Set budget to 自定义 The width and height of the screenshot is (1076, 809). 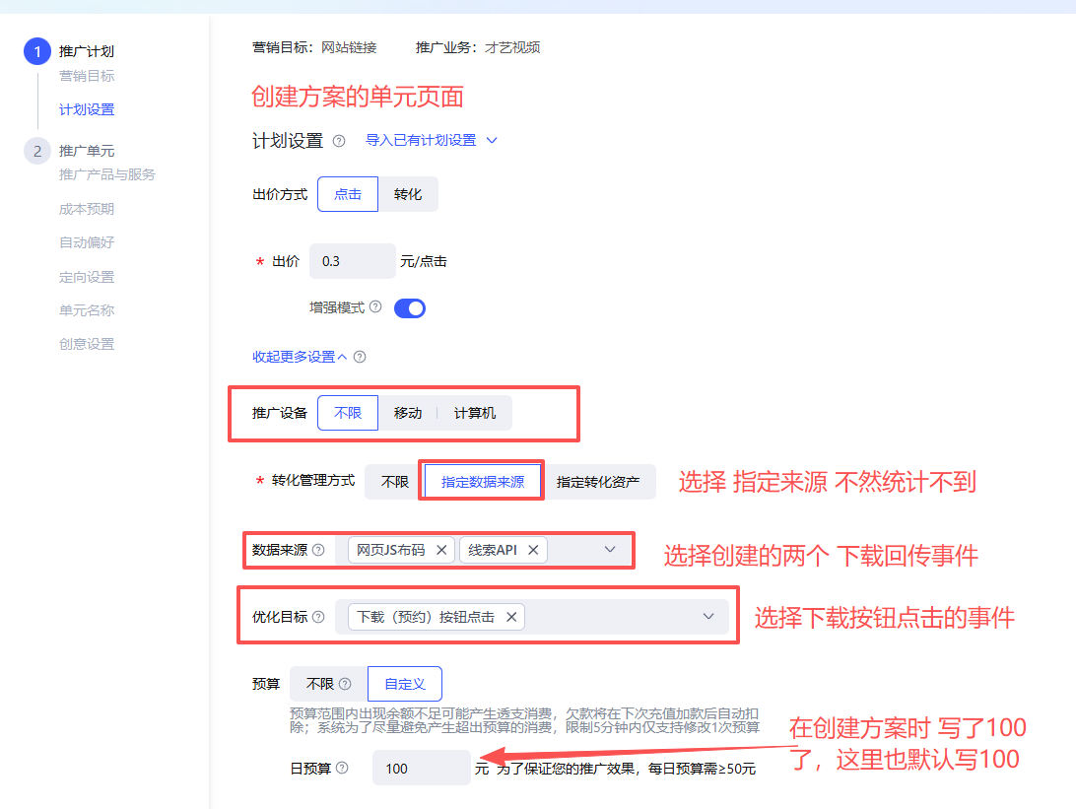405,684
